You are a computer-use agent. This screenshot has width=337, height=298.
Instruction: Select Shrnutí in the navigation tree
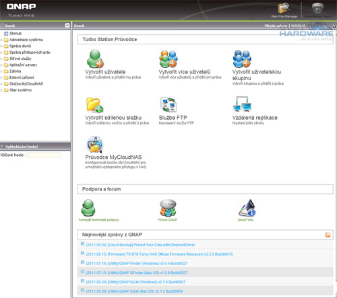(16, 34)
